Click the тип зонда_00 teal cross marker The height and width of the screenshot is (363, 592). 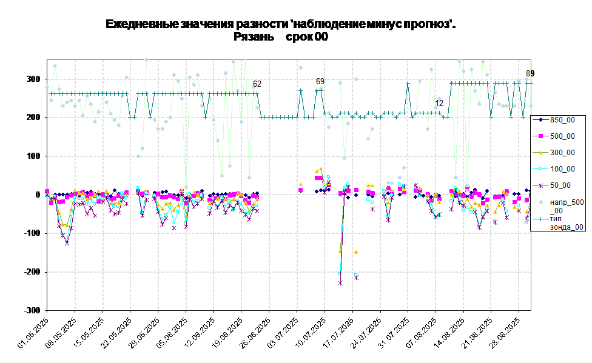click(540, 218)
